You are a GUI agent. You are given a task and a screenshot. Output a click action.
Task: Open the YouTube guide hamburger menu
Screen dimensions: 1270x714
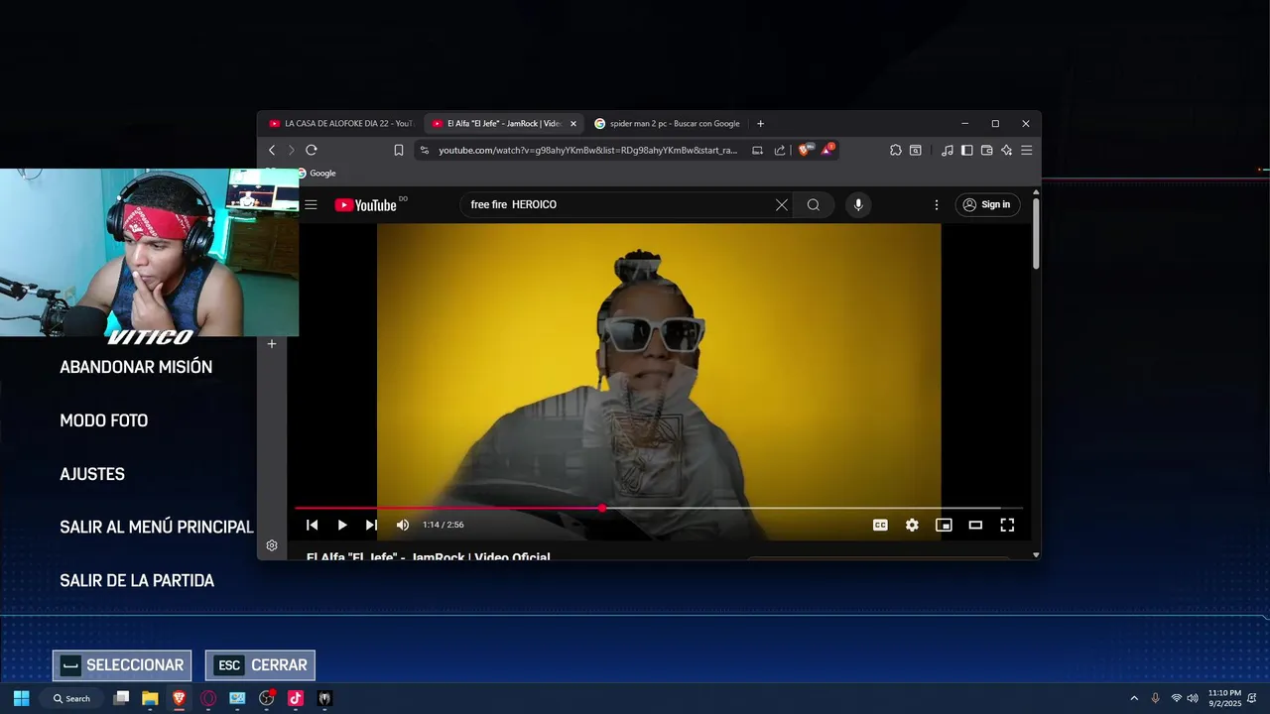311,204
